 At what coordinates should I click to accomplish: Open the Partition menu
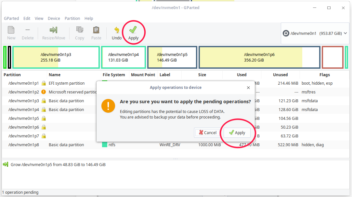tap(72, 19)
